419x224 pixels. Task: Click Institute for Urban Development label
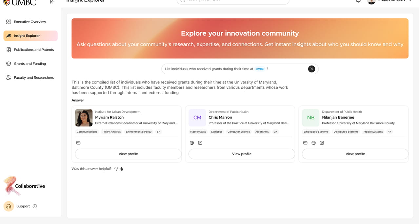(118, 112)
